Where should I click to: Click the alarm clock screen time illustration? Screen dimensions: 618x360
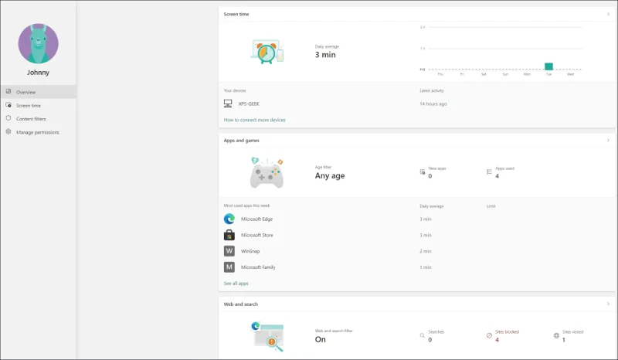click(x=267, y=52)
